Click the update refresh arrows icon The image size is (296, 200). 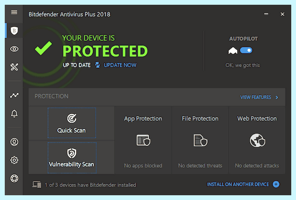point(97,65)
